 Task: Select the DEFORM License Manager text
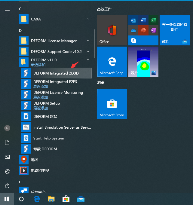tap(54, 41)
